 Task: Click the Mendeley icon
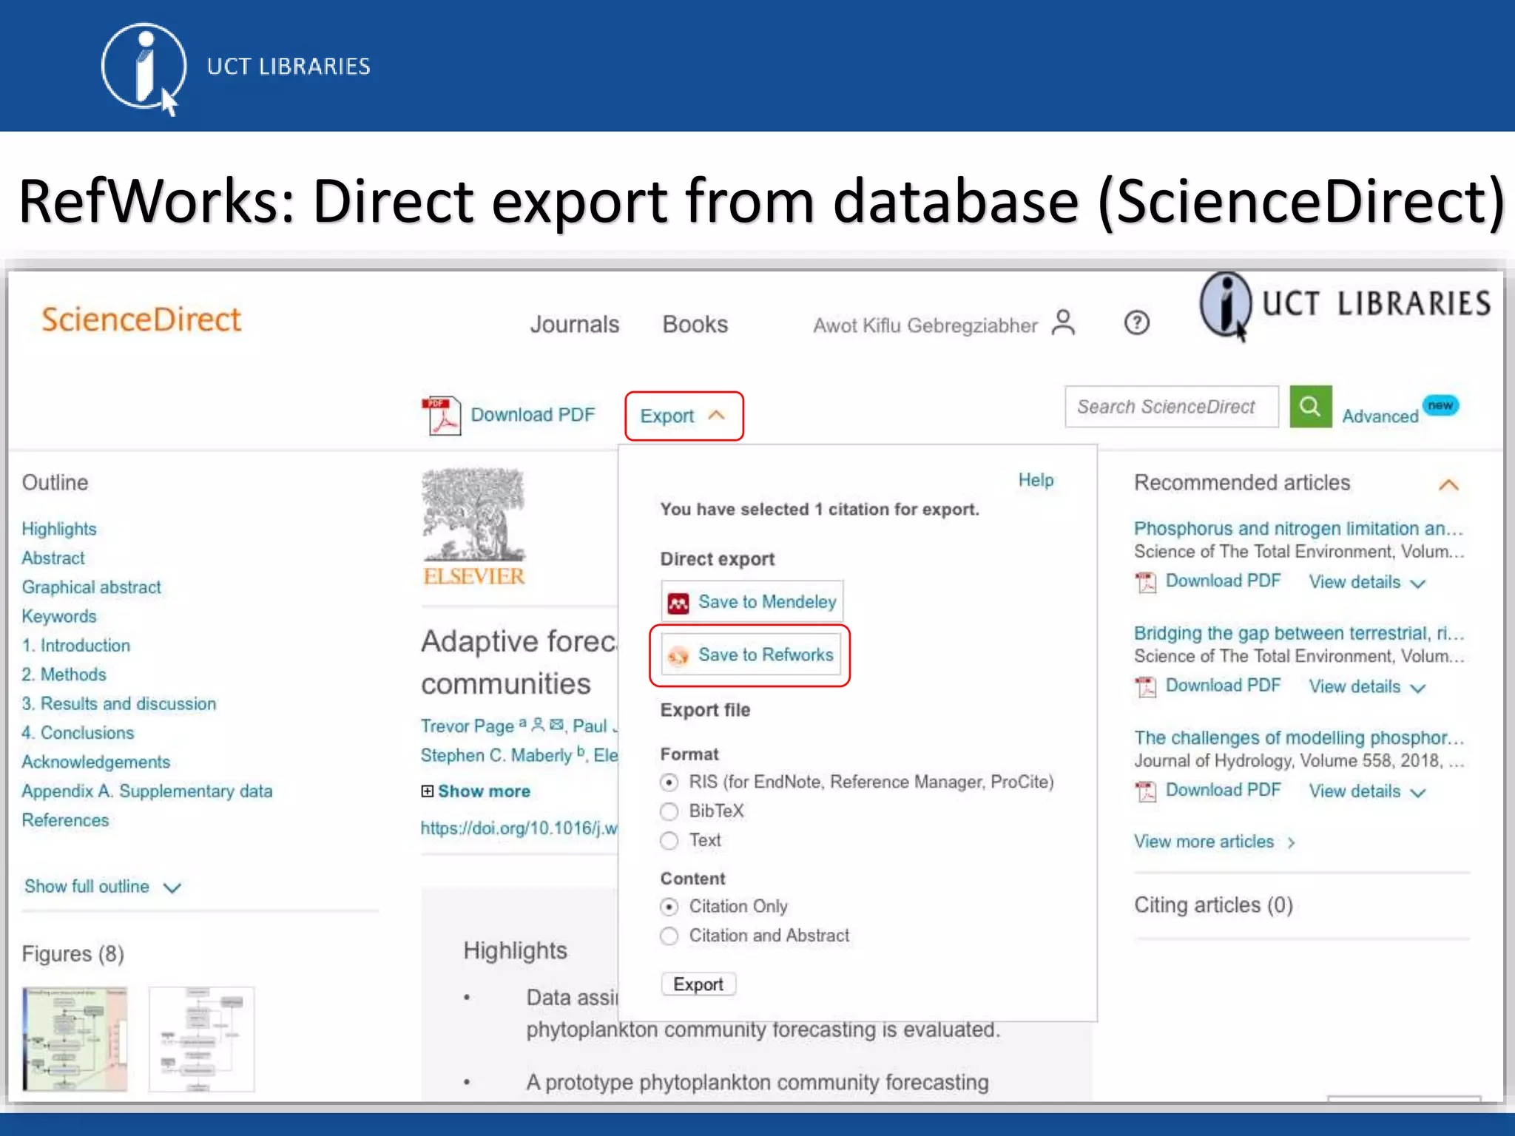678,603
